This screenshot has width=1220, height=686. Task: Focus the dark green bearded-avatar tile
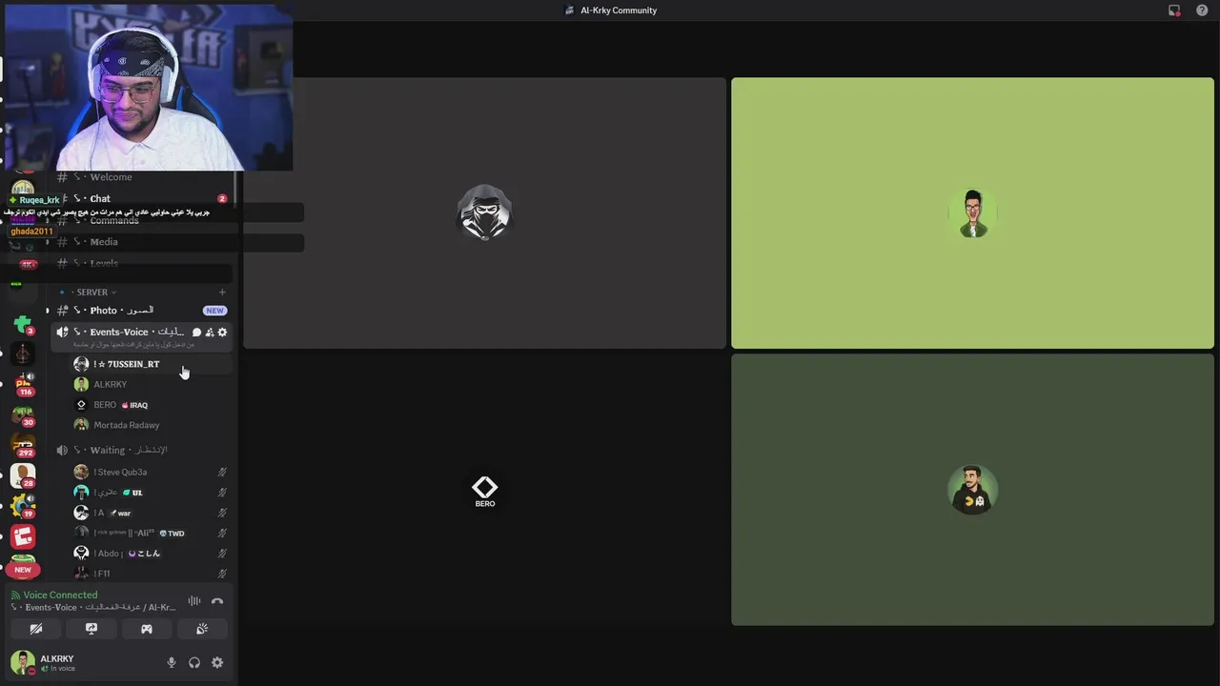click(x=972, y=490)
